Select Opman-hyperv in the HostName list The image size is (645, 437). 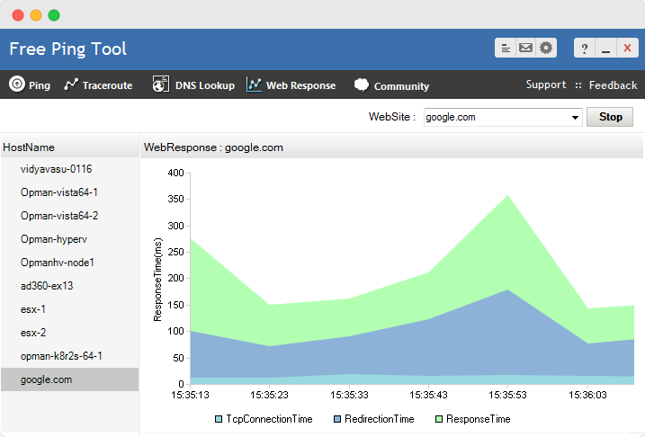[x=53, y=239]
